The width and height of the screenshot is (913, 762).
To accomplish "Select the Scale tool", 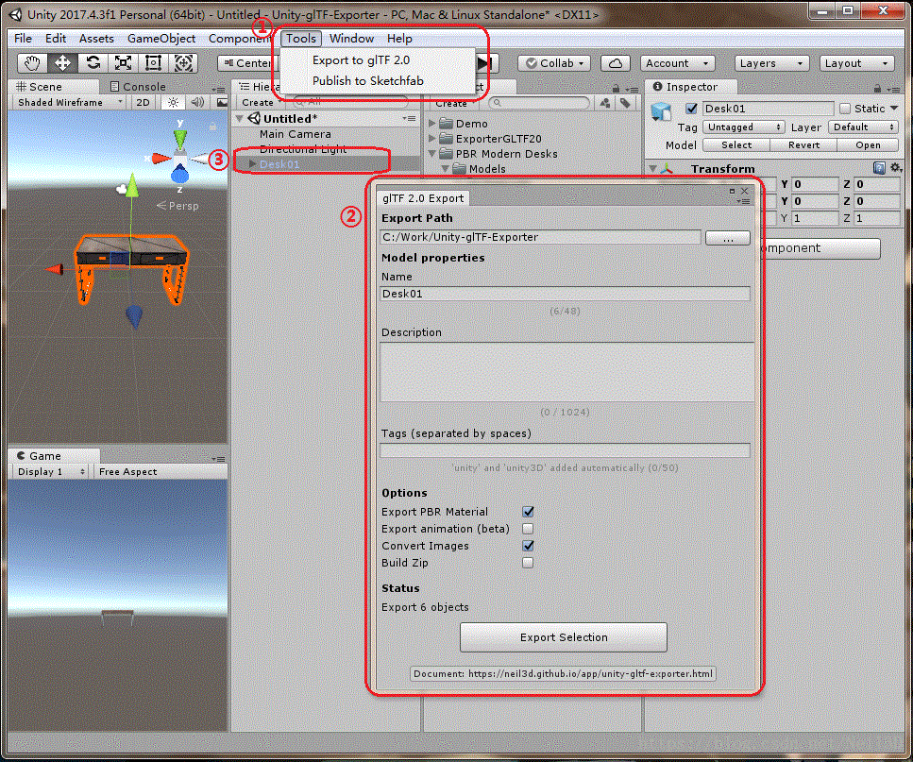I will tap(123, 63).
